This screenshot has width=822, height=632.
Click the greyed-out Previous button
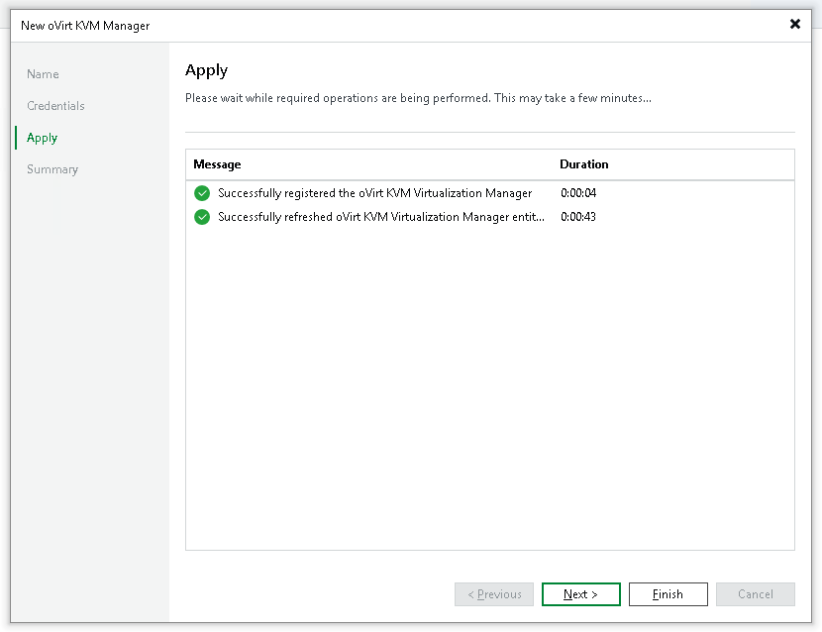click(x=494, y=594)
